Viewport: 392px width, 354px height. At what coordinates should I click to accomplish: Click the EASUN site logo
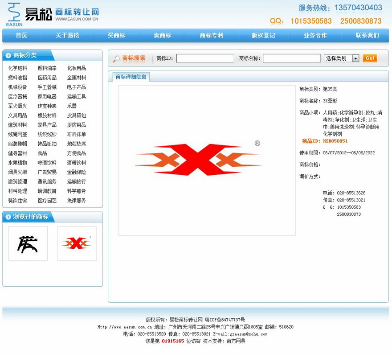click(53, 15)
